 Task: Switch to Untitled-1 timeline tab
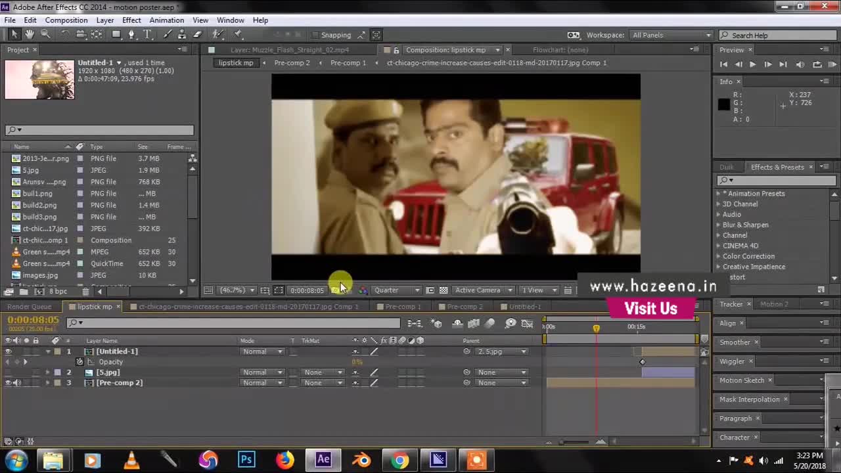(x=525, y=307)
